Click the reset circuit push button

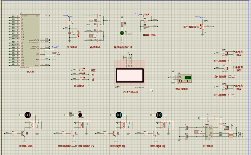coord(78,33)
